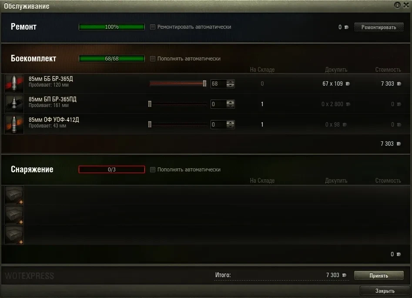Focus the УОФ-412Д shell count input field
Viewport: 412px width, 298px height.
(218, 124)
